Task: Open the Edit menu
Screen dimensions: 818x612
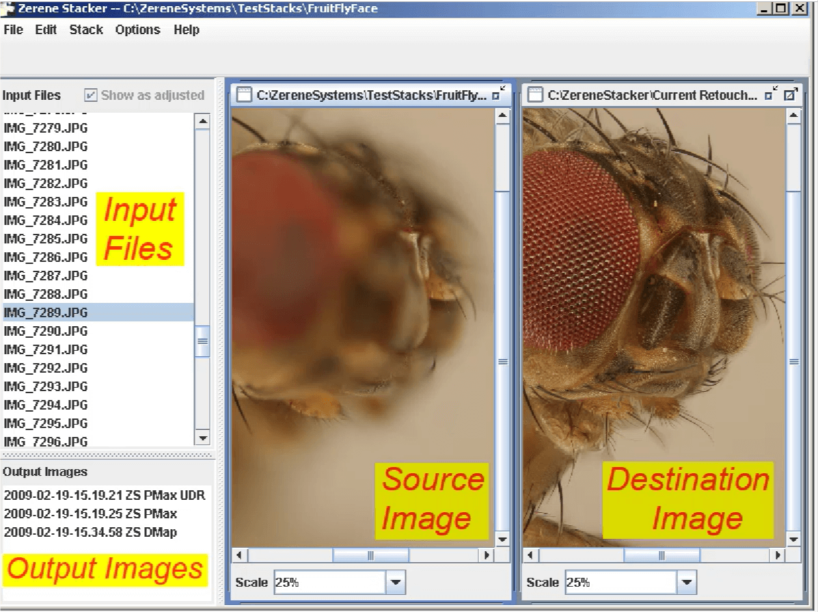Action: (46, 30)
